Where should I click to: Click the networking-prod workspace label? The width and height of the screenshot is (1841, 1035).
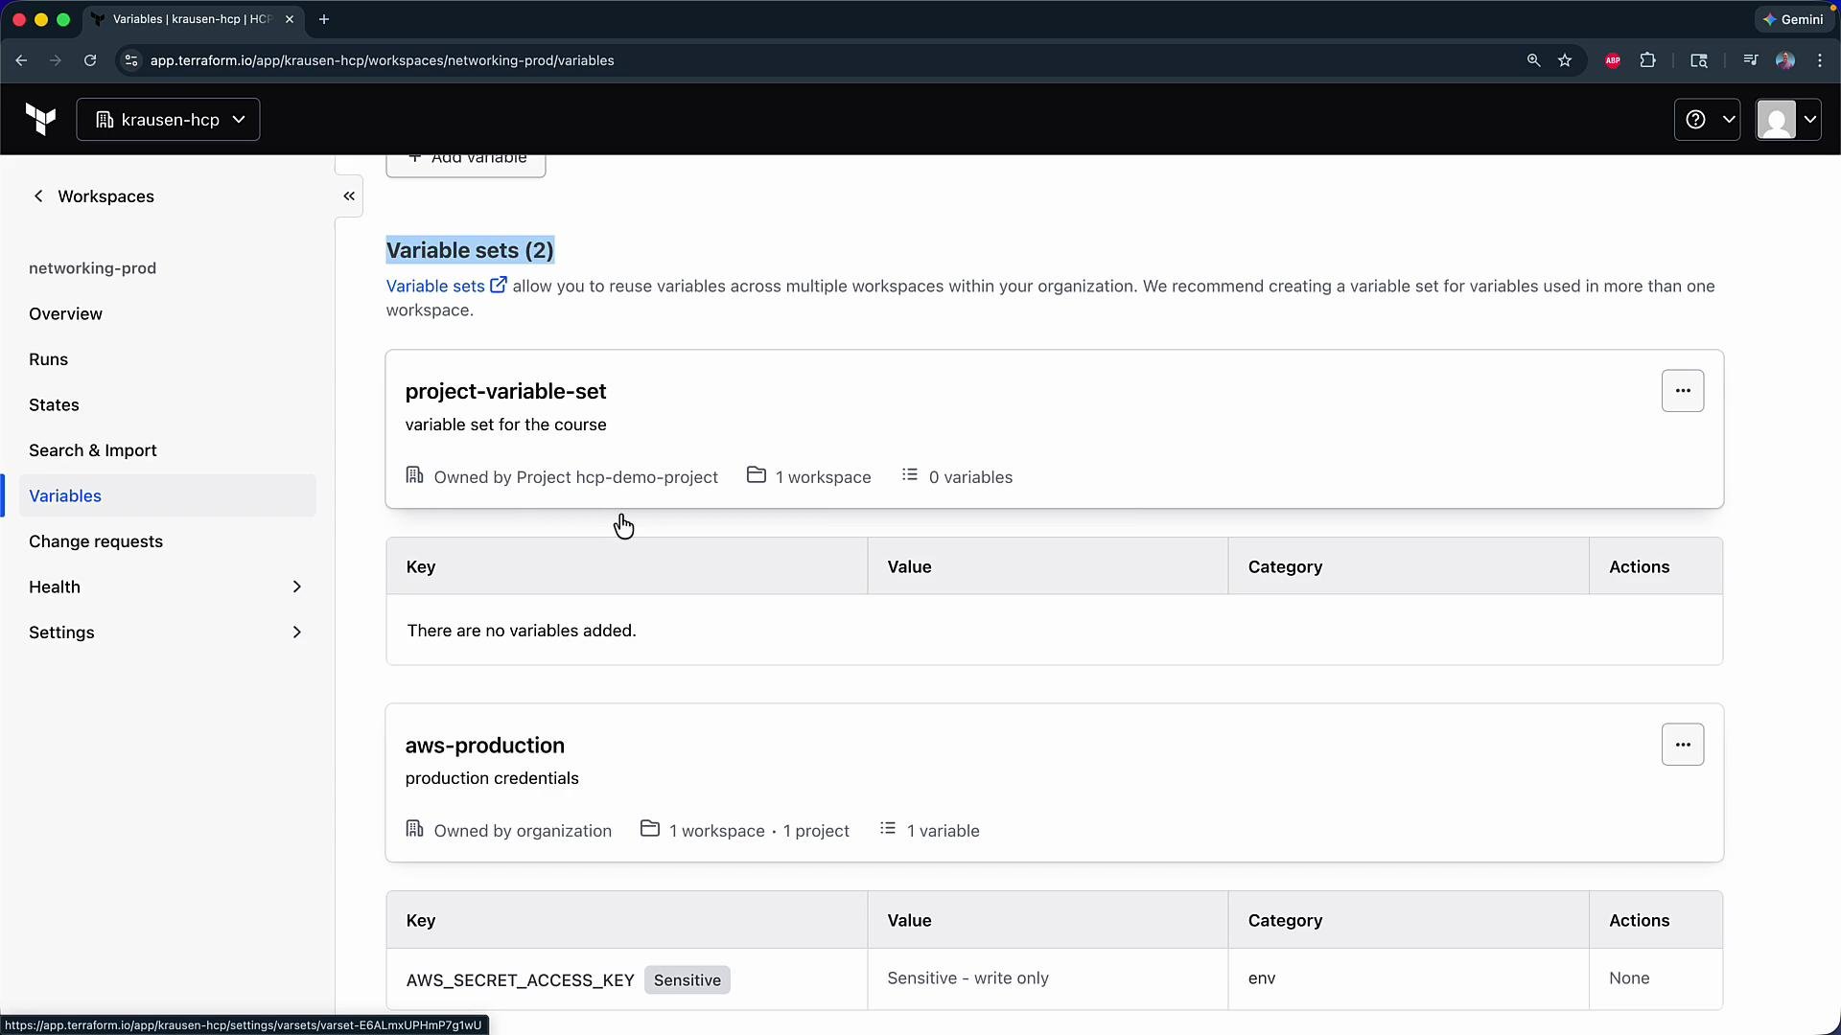click(x=92, y=268)
